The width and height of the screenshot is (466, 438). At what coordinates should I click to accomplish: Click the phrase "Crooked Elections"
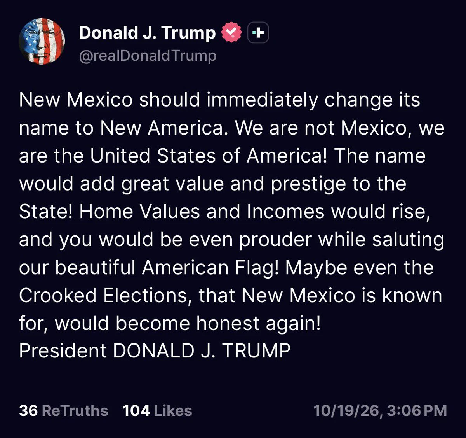[x=103, y=296]
